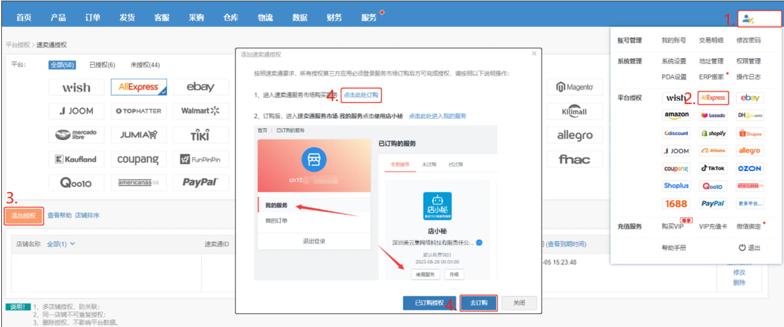Open the 采购 menu
The width and height of the screenshot is (784, 327).
(196, 18)
